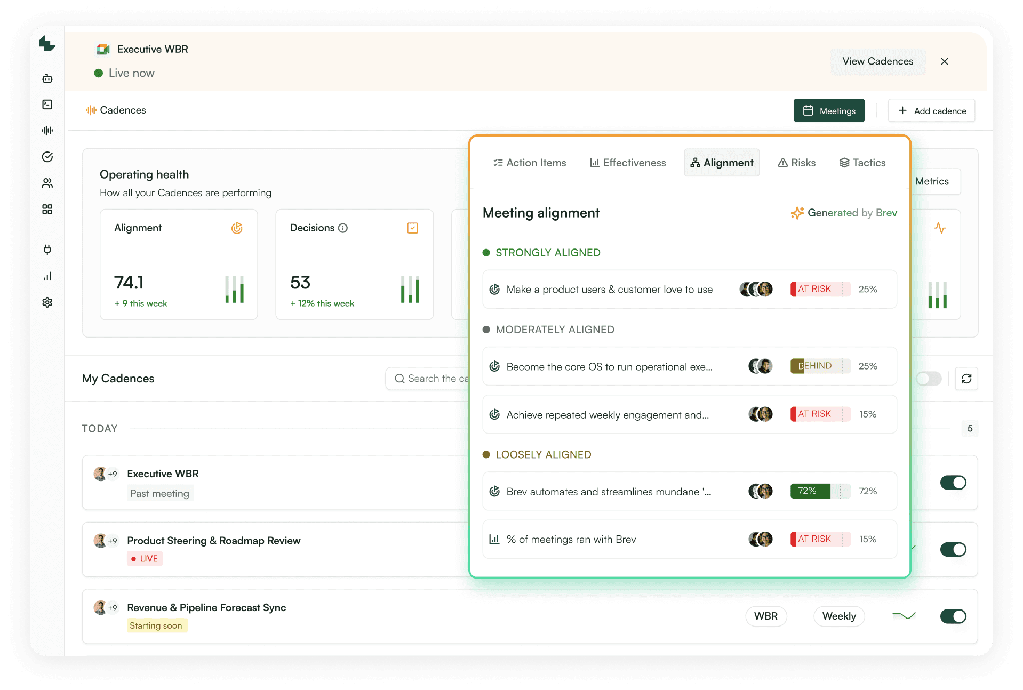1023x690 pixels.
Task: Open the bot assistant sidebar icon
Action: click(x=47, y=78)
